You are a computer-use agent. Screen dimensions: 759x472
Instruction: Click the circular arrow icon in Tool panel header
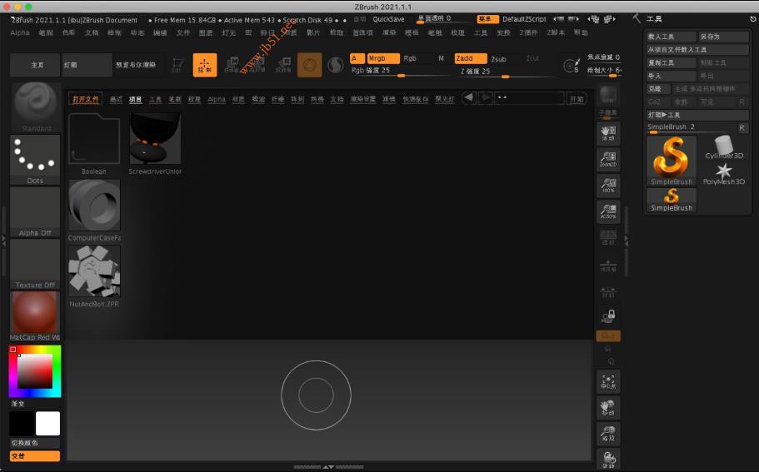[753, 18]
